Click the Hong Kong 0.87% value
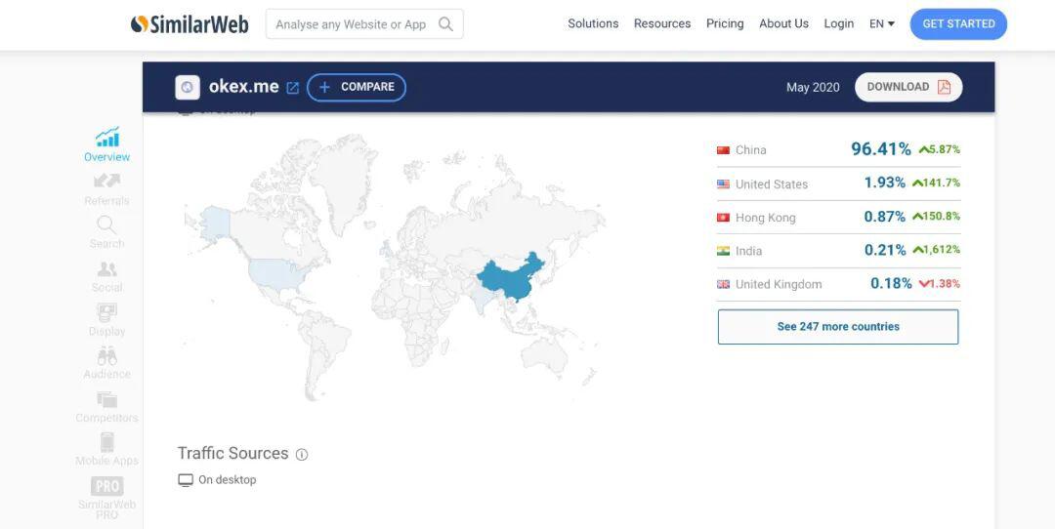Image resolution: width=1055 pixels, height=529 pixels. [x=884, y=217]
